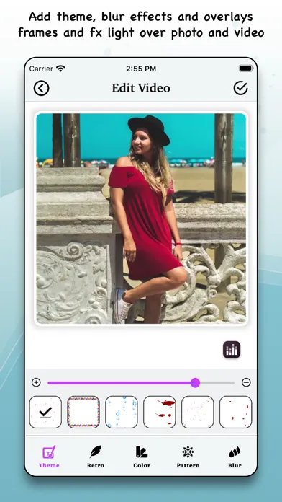Switch to the Theme tab
The image size is (282, 502).
pos(49,457)
